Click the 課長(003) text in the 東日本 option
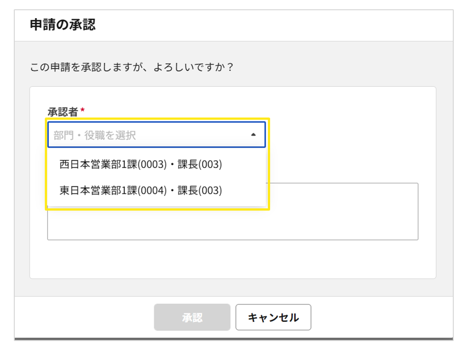 click(200, 190)
